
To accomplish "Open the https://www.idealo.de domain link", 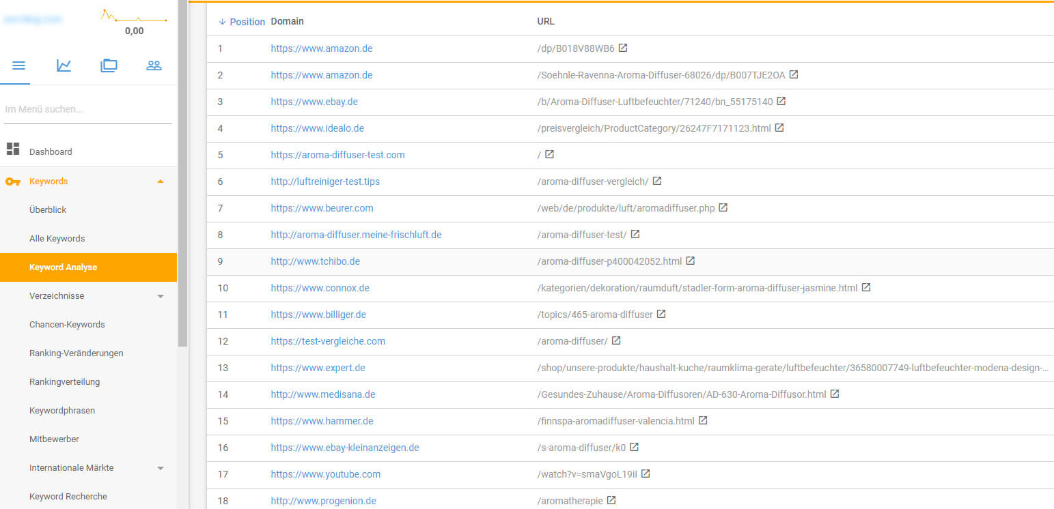I will (x=317, y=128).
